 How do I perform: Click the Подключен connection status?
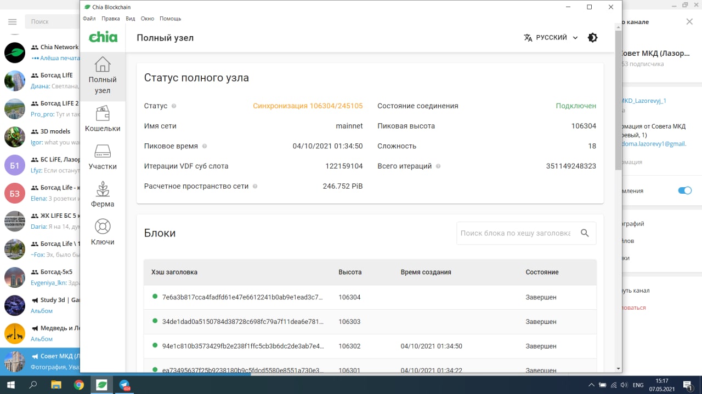[576, 106]
